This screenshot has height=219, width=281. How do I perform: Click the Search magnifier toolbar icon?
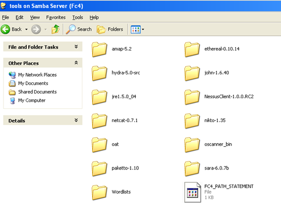tap(70, 29)
